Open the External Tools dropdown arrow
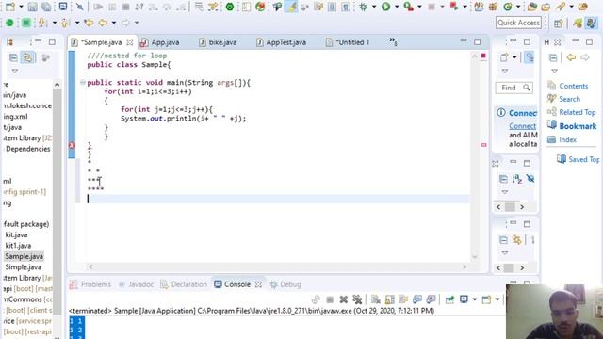Image resolution: width=603 pixels, height=339 pixels. pos(464,7)
